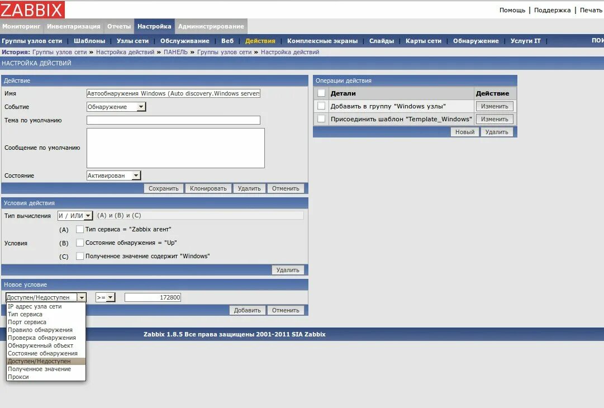Open Карты сети submenu item
The image size is (604, 408).
[424, 41]
